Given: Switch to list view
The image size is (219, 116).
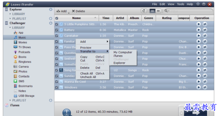Looking at the screenshot, I should coord(152,11).
